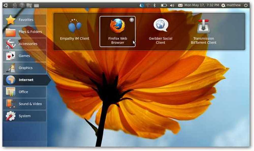Open the Bluetooth indicator menu
This screenshot has height=151, width=254.
[154, 5]
